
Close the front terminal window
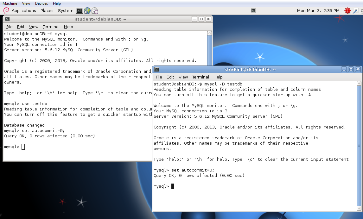[x=358, y=69]
